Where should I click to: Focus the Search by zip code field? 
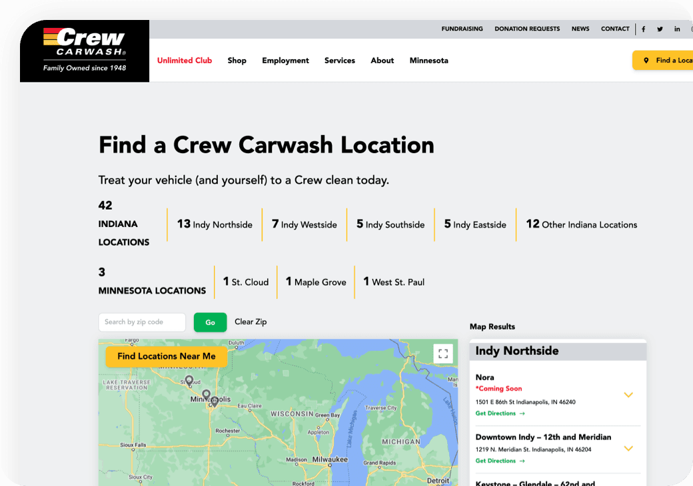[x=142, y=322]
